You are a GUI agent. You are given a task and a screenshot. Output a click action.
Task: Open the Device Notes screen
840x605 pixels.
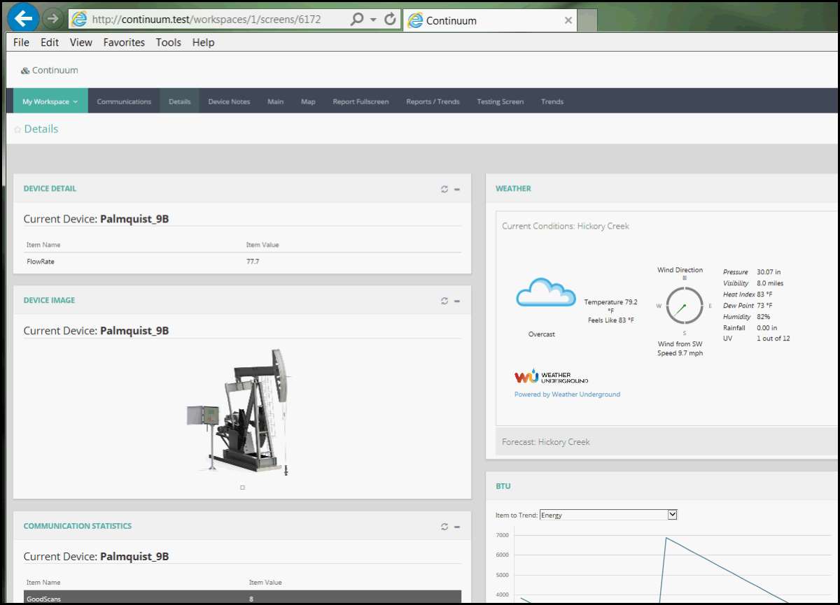pos(229,101)
